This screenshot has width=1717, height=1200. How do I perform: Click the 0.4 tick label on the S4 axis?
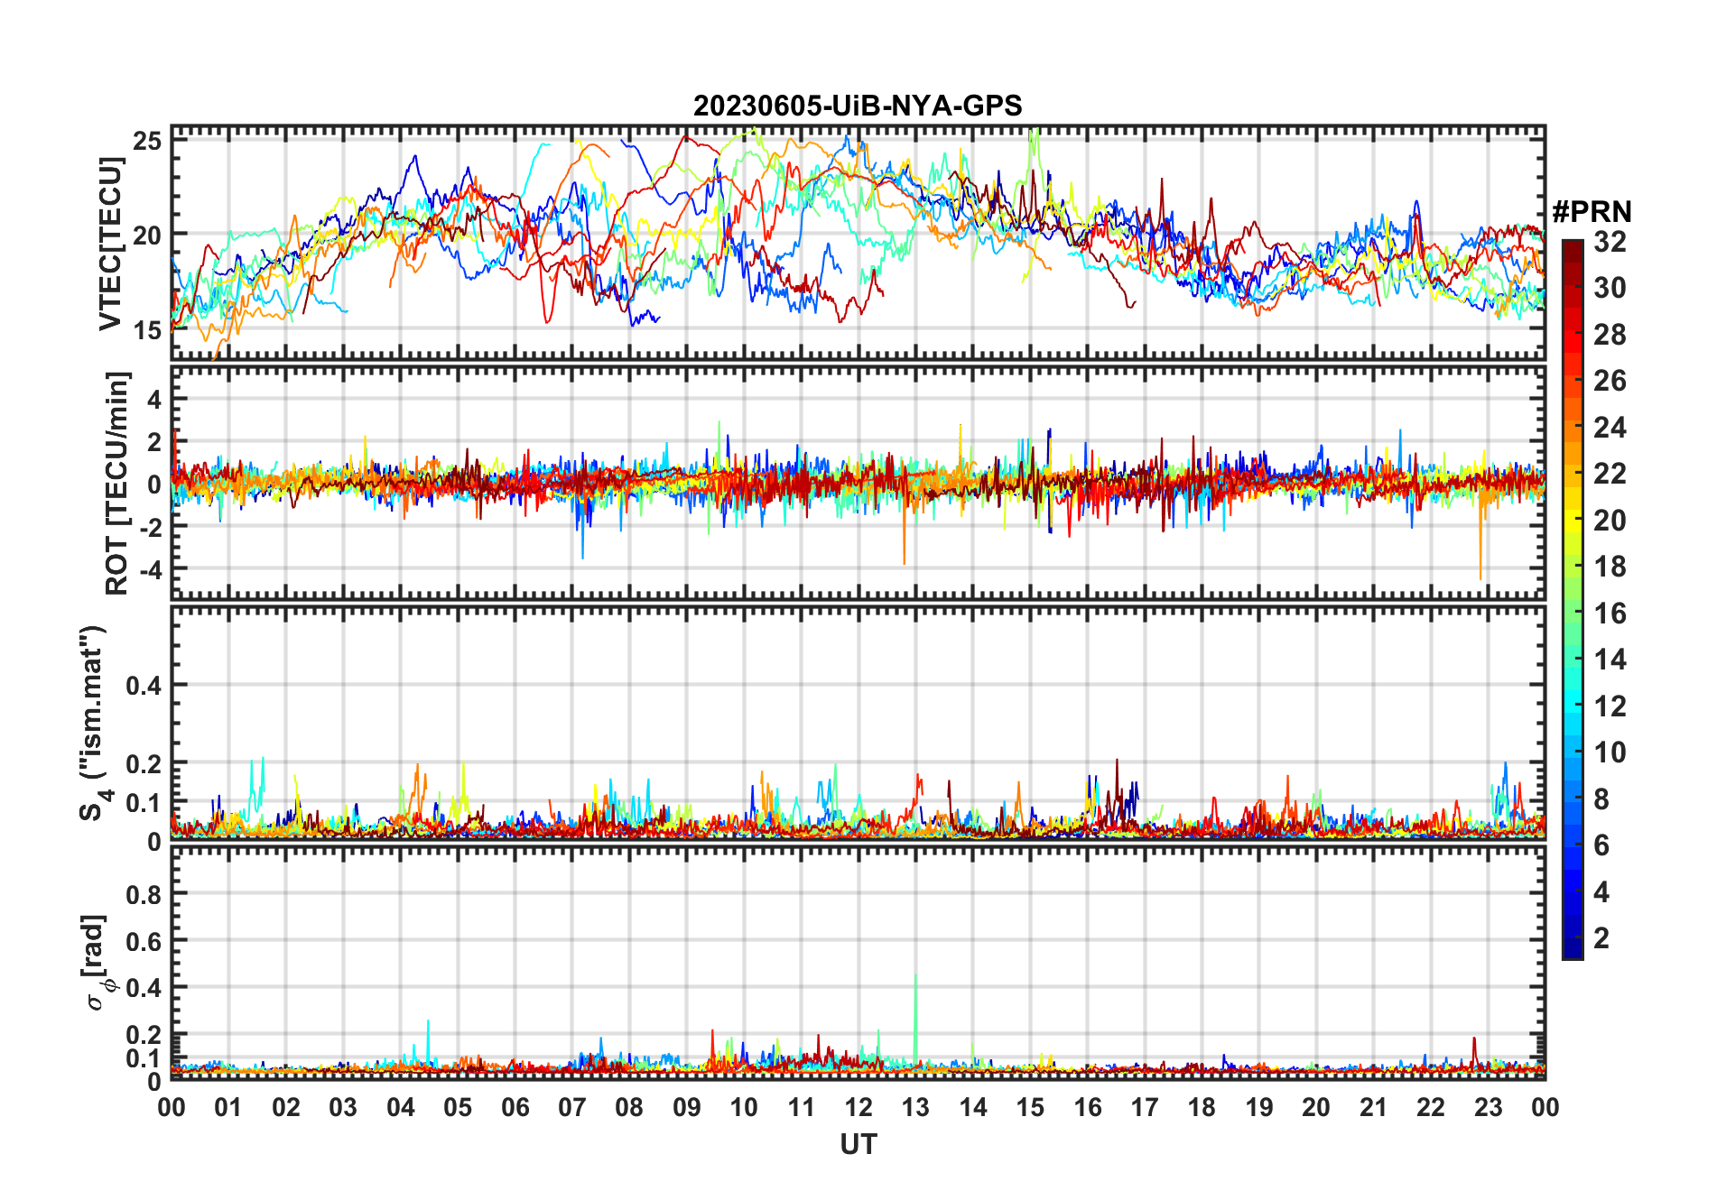coord(144,685)
